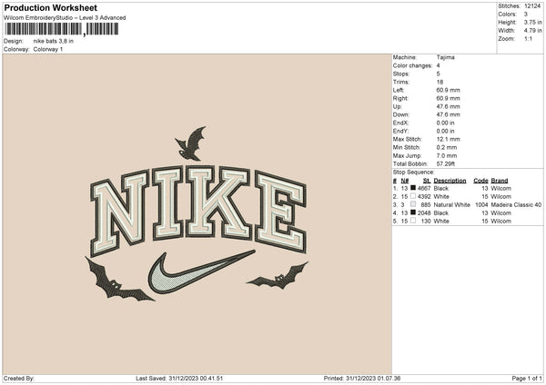Image resolution: width=546 pixels, height=385 pixels.
Task: Click the black swatch in stop sequence row 4
Action: point(413,212)
